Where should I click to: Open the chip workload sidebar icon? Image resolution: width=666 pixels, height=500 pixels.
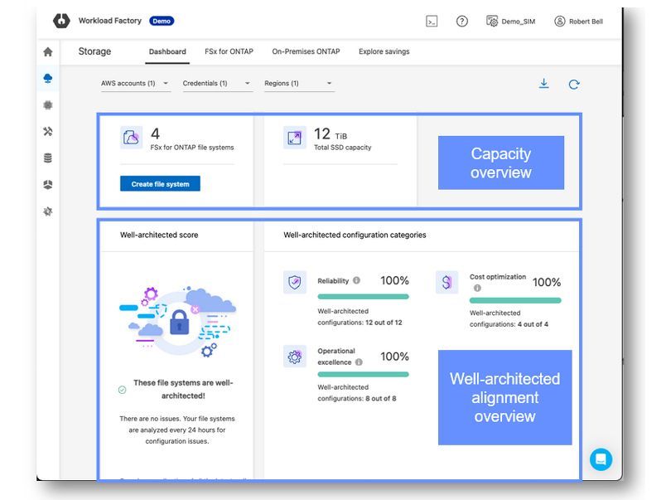click(x=48, y=105)
